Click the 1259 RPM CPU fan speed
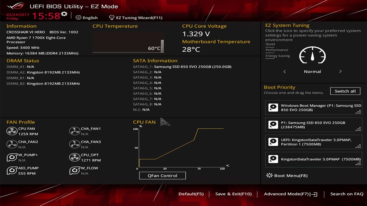 [x=28, y=134]
